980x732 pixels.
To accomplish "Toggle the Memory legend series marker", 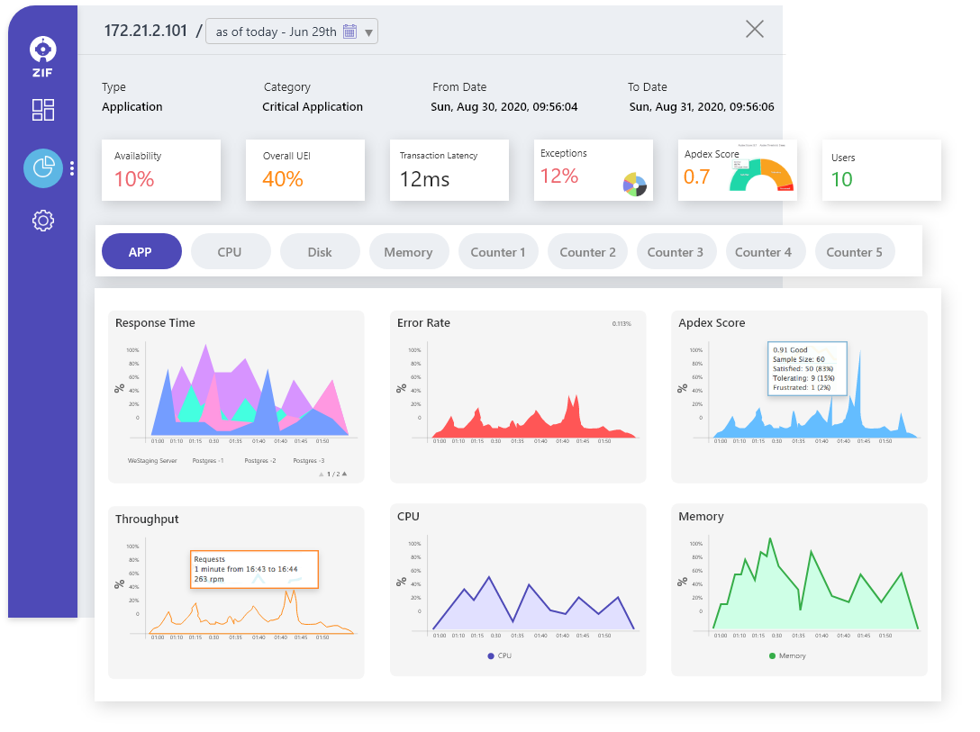I will pos(772,655).
